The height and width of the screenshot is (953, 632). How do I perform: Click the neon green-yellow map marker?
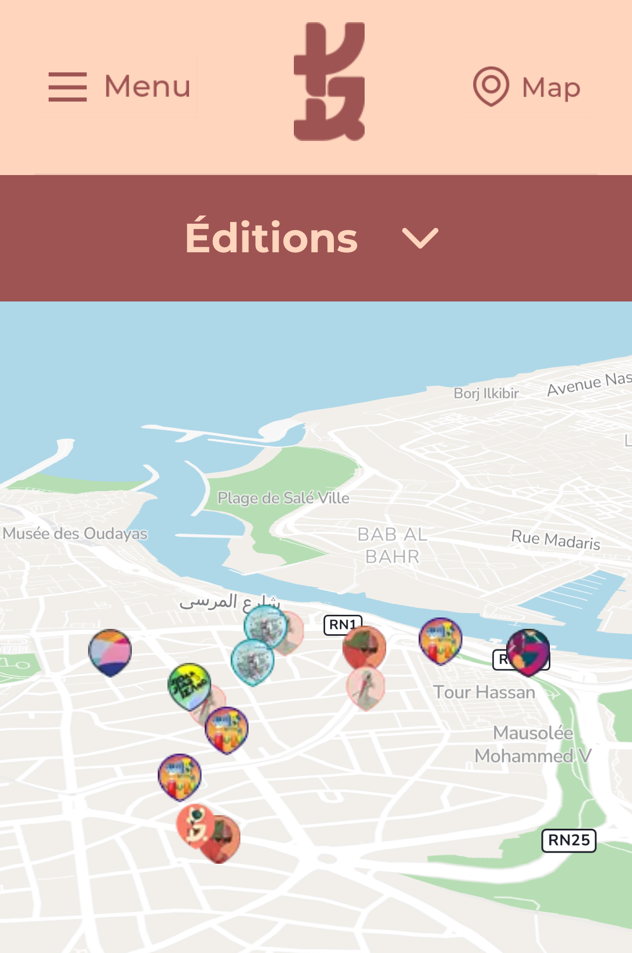pyautogui.click(x=189, y=685)
